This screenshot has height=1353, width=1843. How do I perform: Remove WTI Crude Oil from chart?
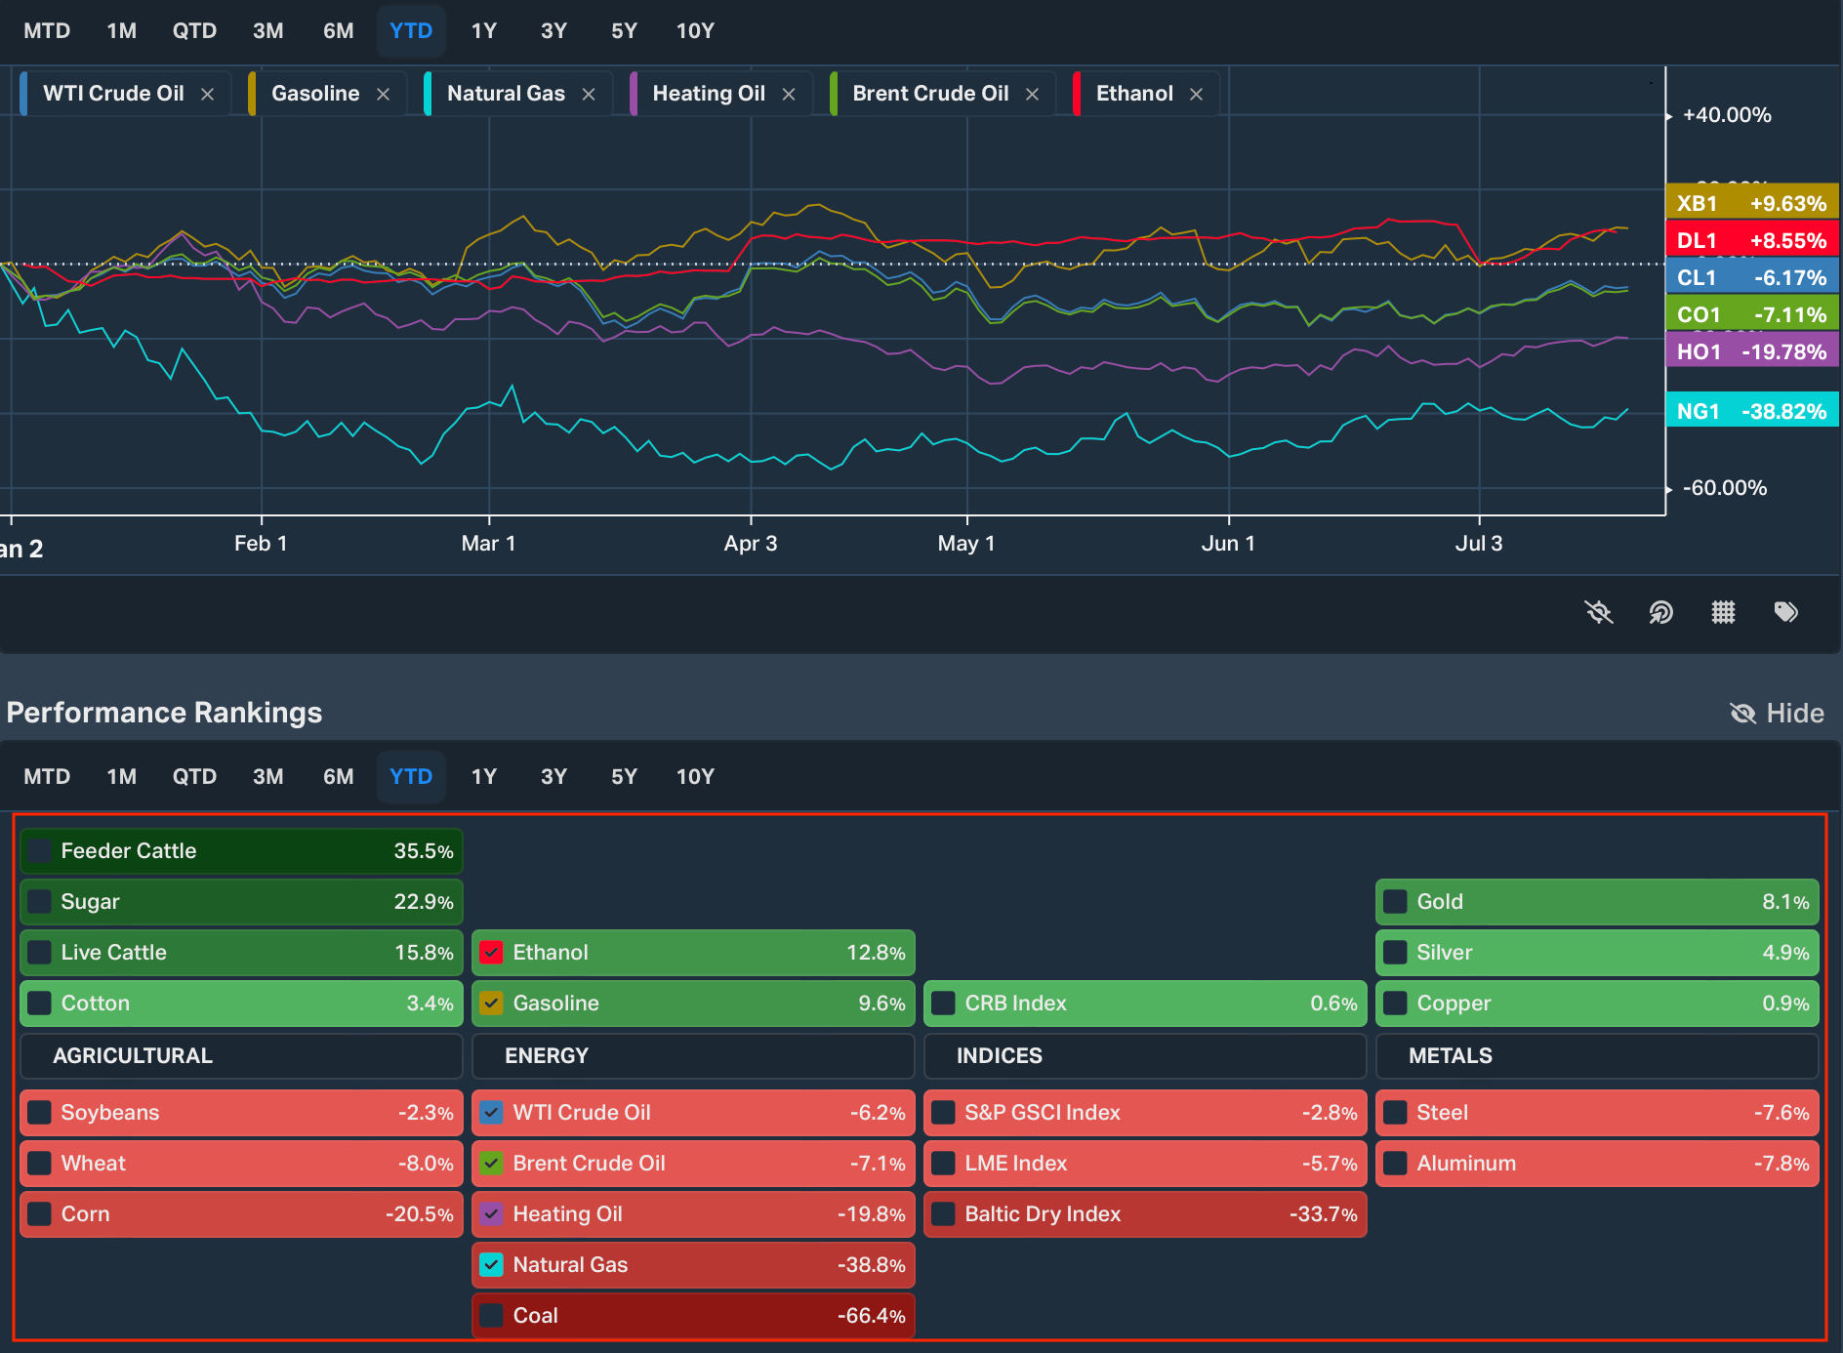pyautogui.click(x=207, y=94)
